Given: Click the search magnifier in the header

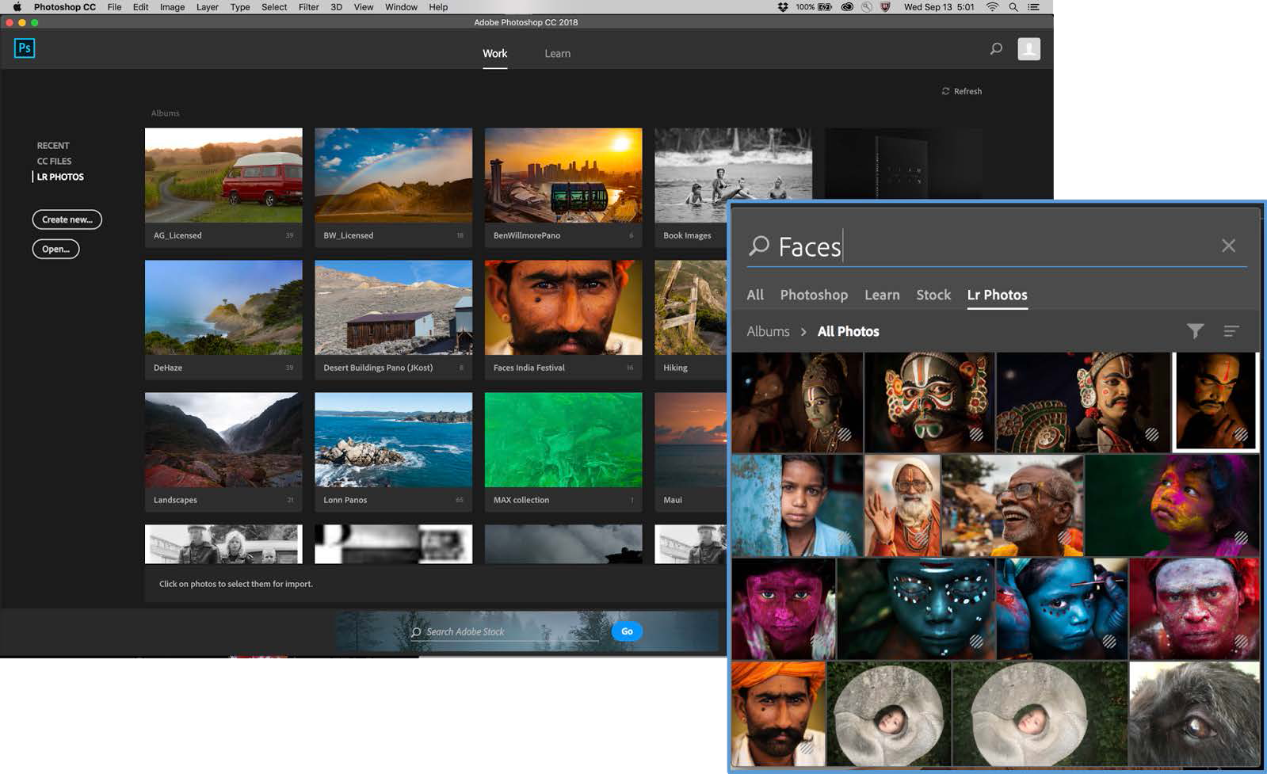Looking at the screenshot, I should pyautogui.click(x=996, y=49).
